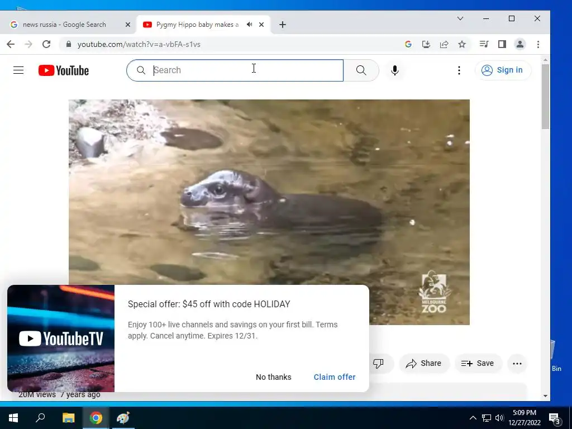Go back with the browser back arrow
Image resolution: width=572 pixels, height=429 pixels.
(11, 44)
